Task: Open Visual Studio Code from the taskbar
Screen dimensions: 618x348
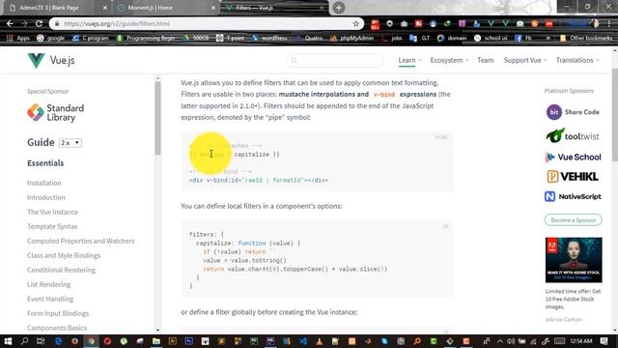Action: pyautogui.click(x=302, y=341)
